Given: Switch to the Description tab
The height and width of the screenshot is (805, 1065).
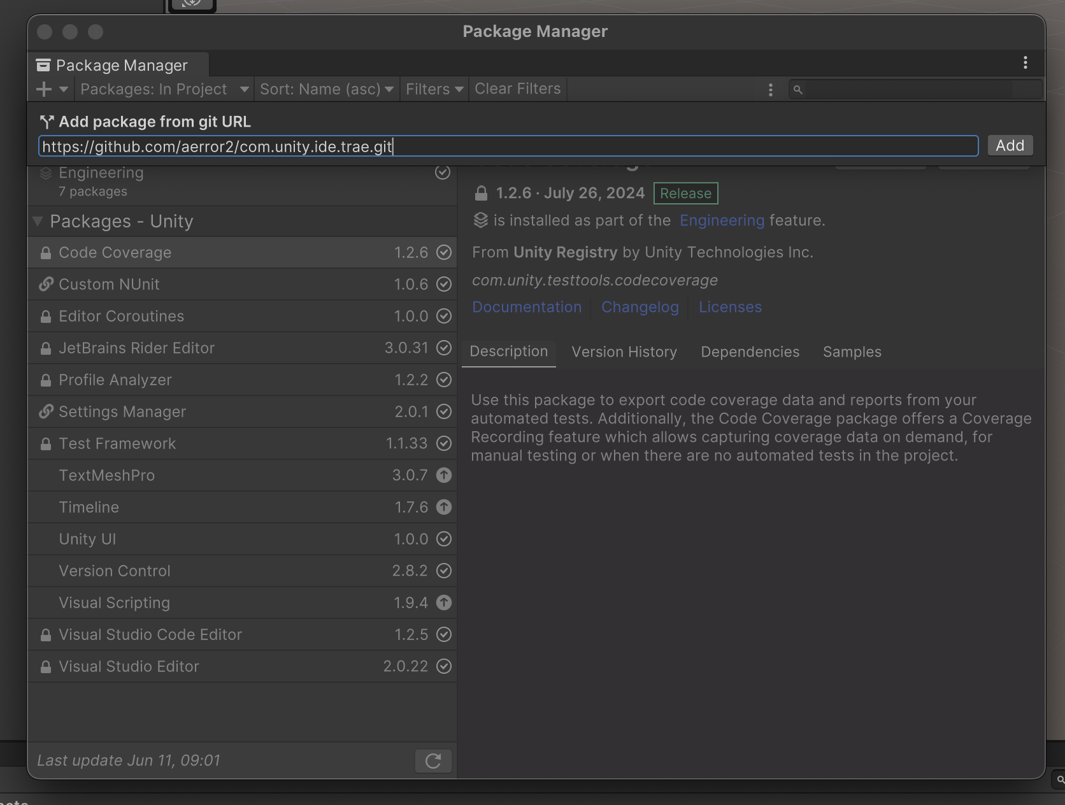Looking at the screenshot, I should click(509, 352).
